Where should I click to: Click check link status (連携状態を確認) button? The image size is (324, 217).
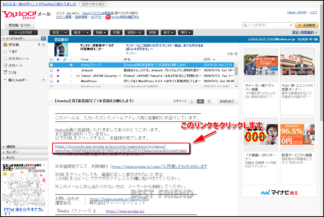[93, 4]
